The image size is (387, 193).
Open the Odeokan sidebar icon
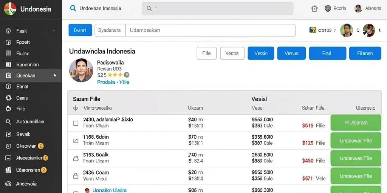tap(8, 75)
